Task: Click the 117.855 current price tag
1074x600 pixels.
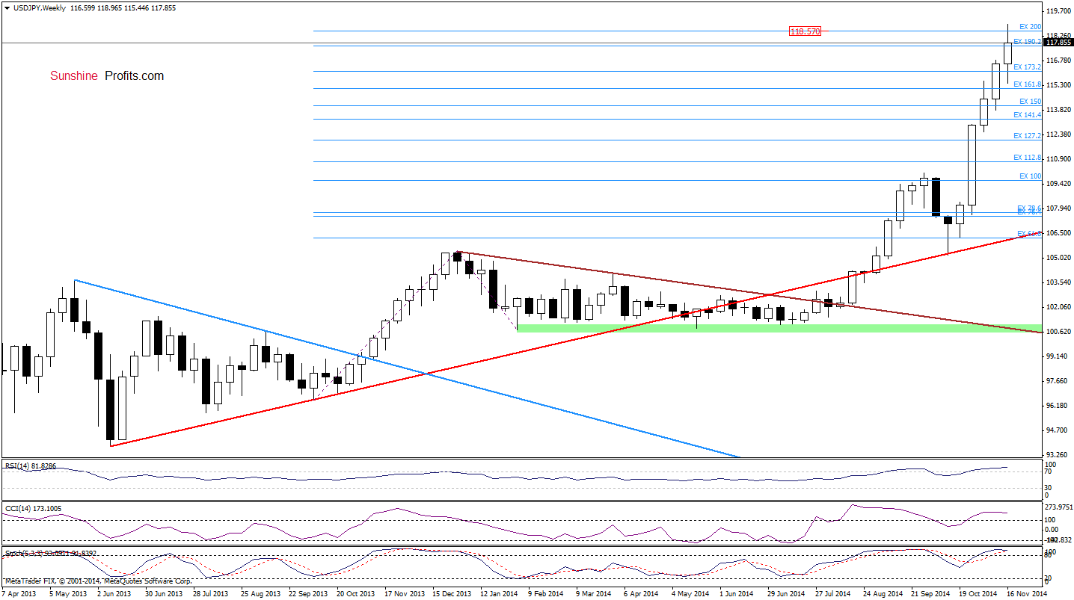Action: 1059,43
